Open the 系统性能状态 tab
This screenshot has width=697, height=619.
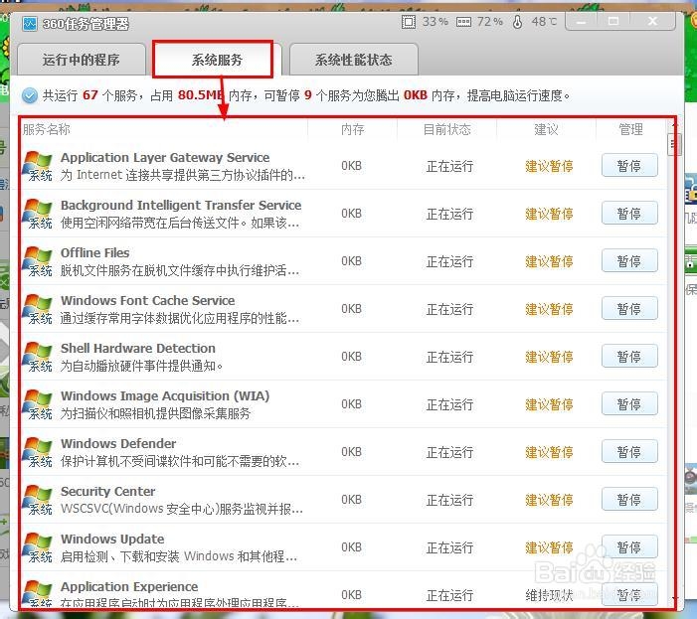point(353,60)
